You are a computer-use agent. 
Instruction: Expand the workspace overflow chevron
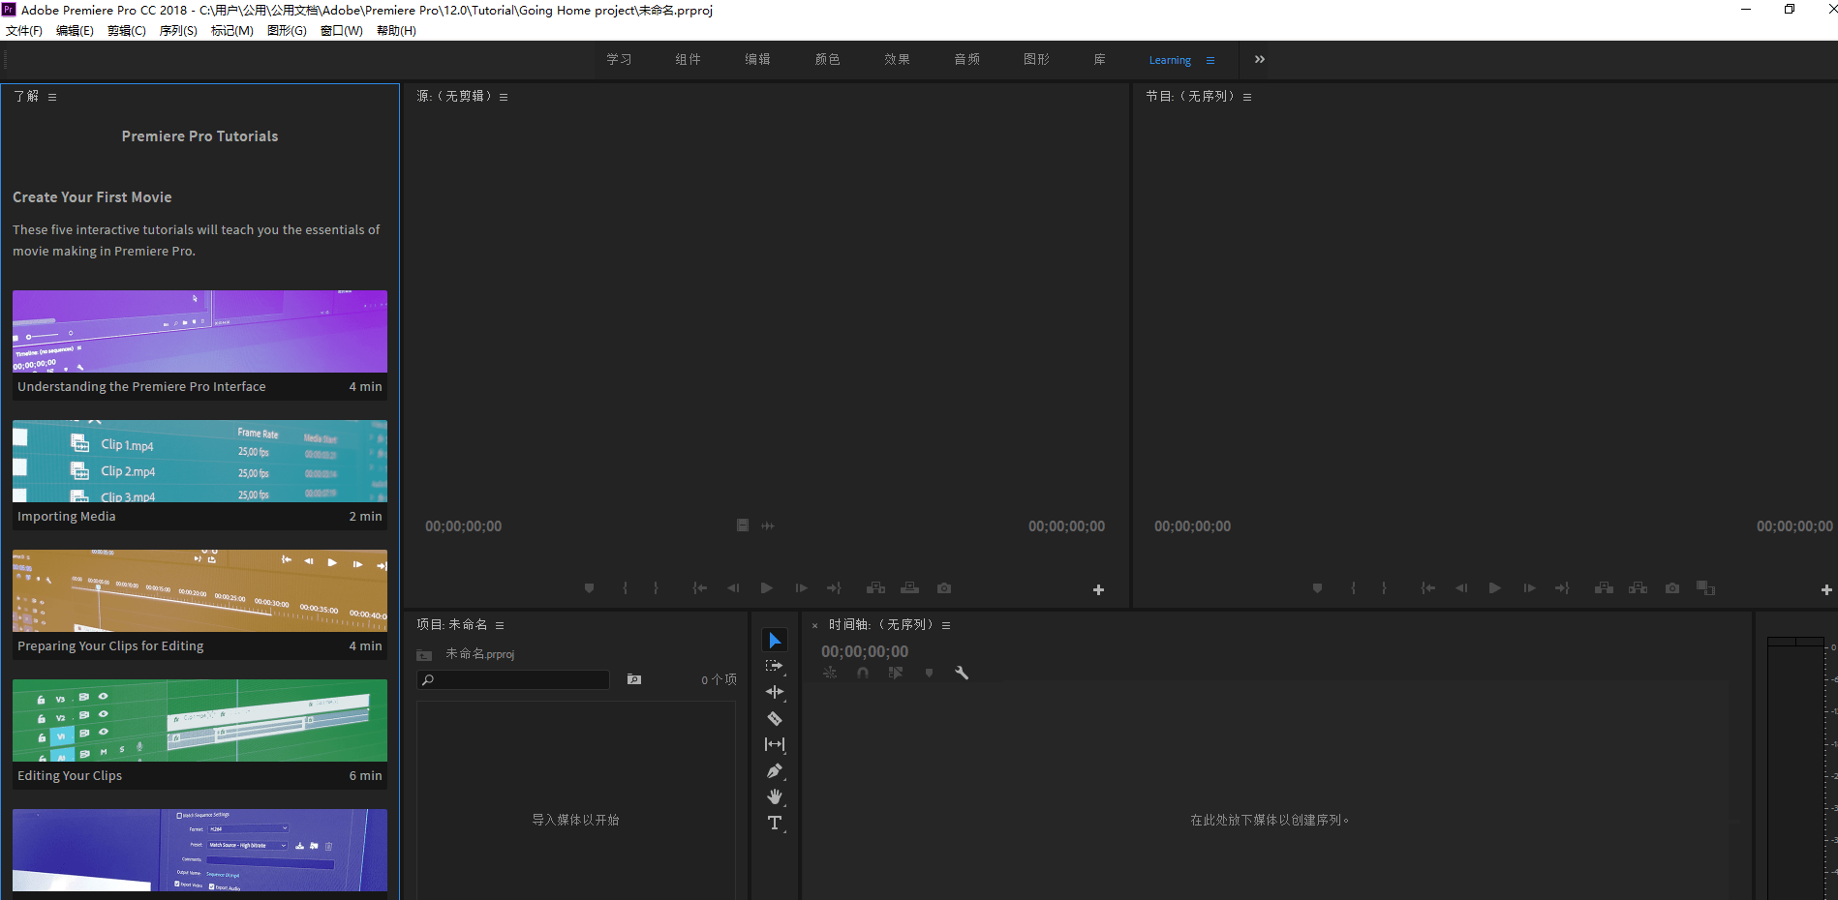1259,59
